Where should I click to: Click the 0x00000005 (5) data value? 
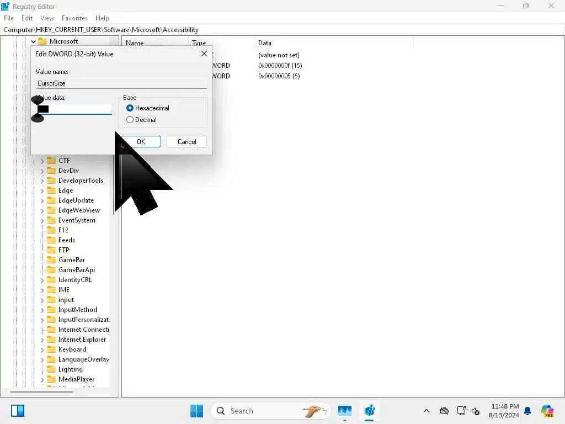click(279, 76)
